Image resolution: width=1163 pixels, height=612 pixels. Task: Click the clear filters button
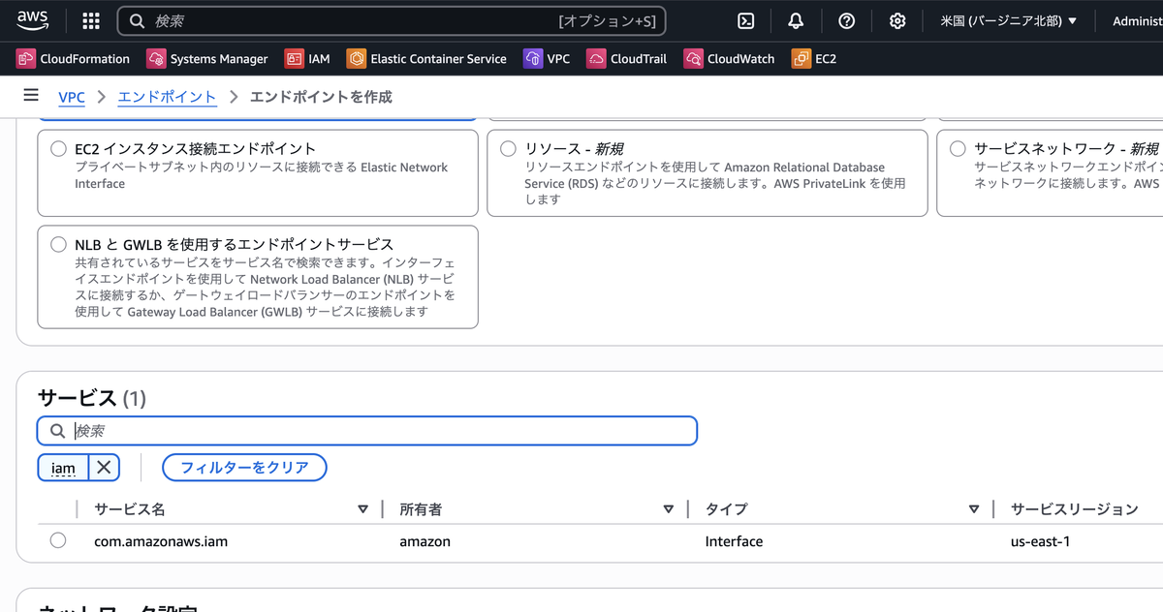coord(244,468)
